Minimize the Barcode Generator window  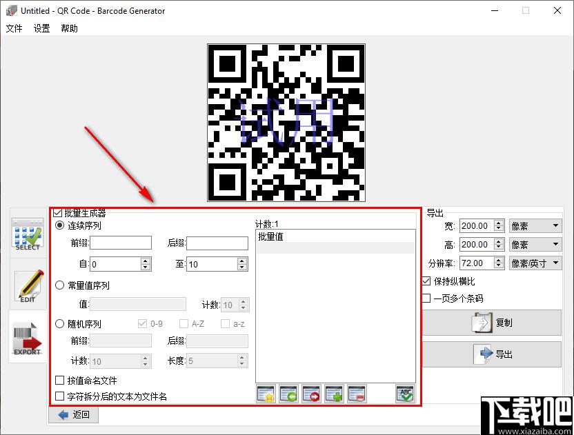pos(495,10)
